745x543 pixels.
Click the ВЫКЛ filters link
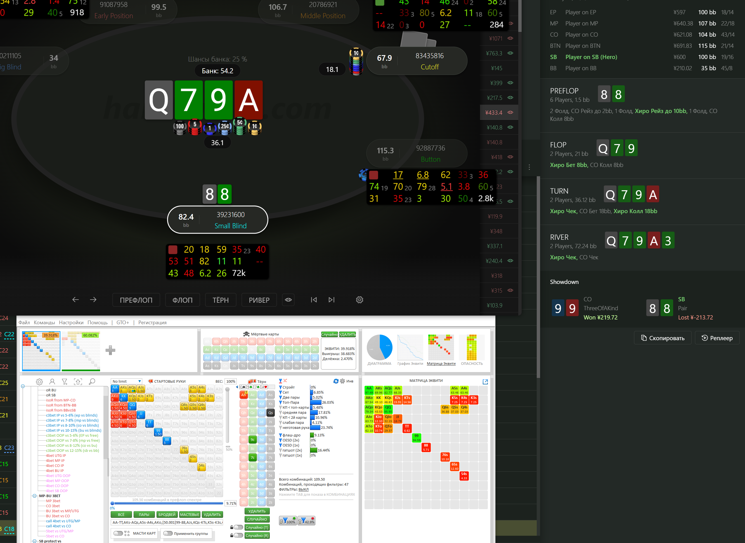click(303, 489)
